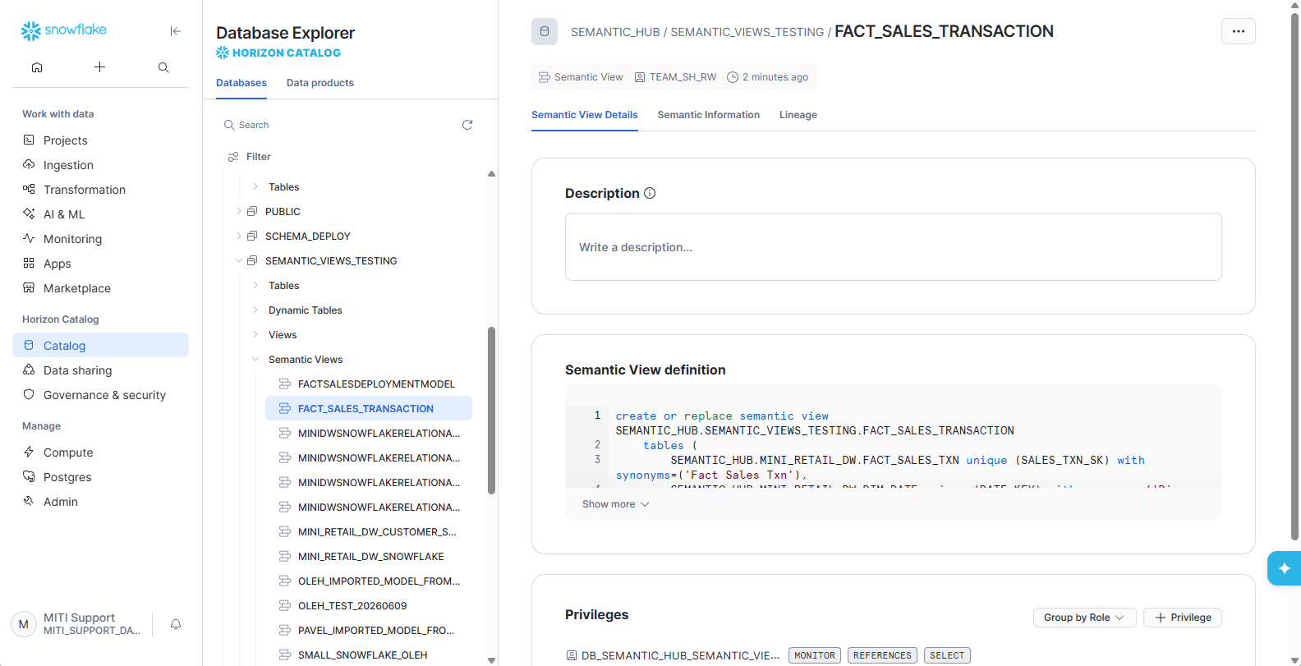The image size is (1301, 666).
Task: Click SEMANTIC_VIEWS_TESTING in the breadcrumb
Action: click(x=747, y=32)
